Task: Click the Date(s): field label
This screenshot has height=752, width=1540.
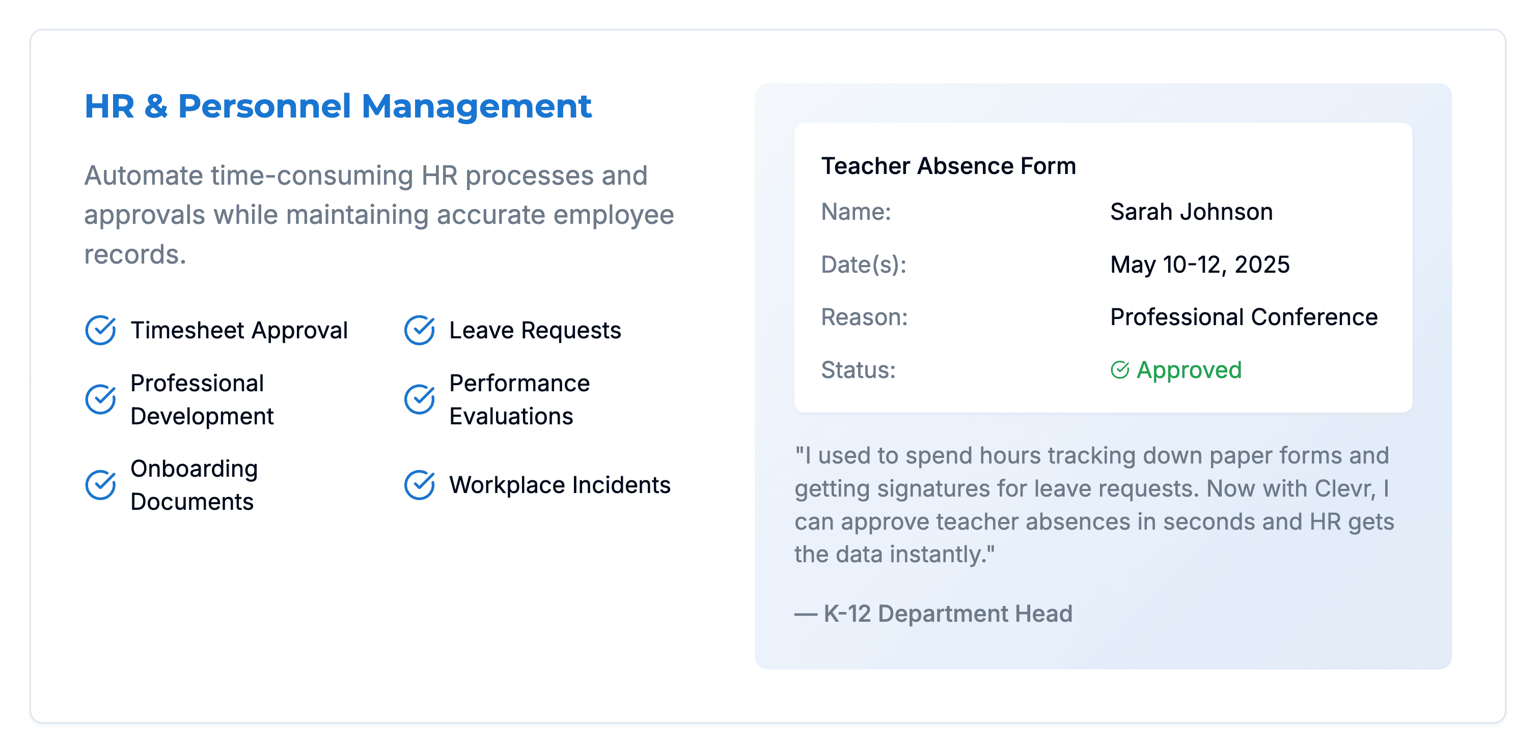Action: pos(864,265)
